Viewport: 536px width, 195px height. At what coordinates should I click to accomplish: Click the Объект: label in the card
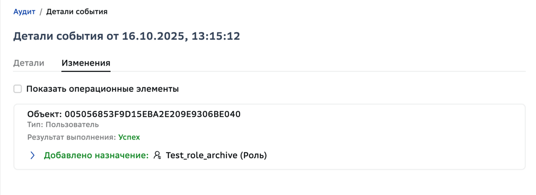click(45, 114)
